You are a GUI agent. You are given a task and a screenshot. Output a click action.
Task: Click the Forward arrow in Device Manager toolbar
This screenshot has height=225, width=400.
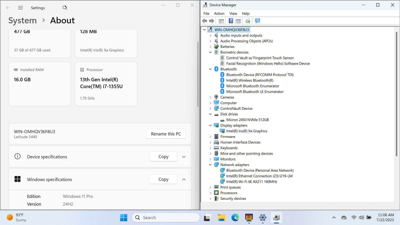coord(211,21)
